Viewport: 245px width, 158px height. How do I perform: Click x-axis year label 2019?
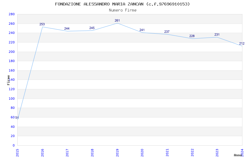coord(117,153)
